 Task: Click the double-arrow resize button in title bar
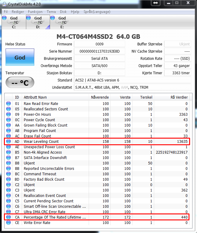156,3
